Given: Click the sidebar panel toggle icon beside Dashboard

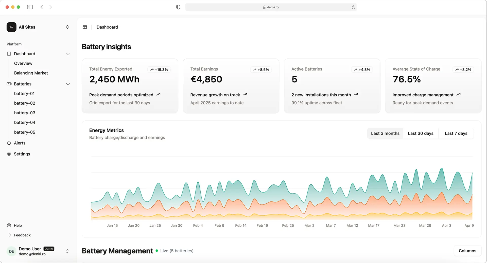Looking at the screenshot, I should 85,27.
